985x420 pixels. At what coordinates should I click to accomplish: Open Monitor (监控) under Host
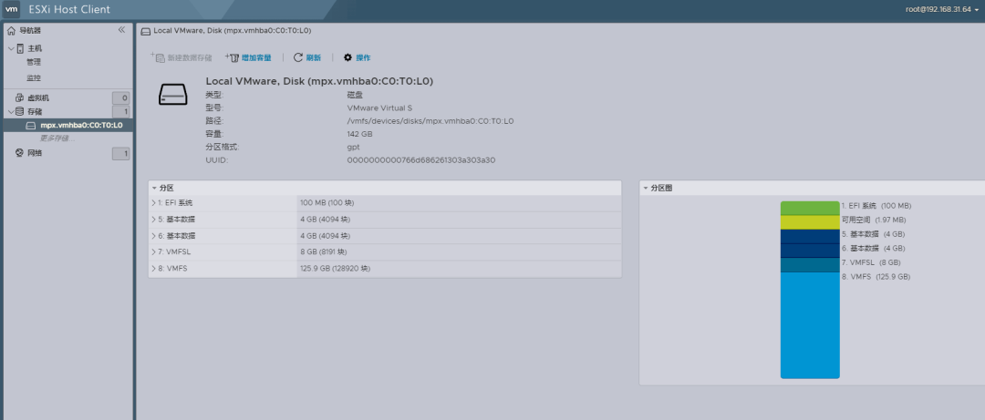[x=34, y=77]
